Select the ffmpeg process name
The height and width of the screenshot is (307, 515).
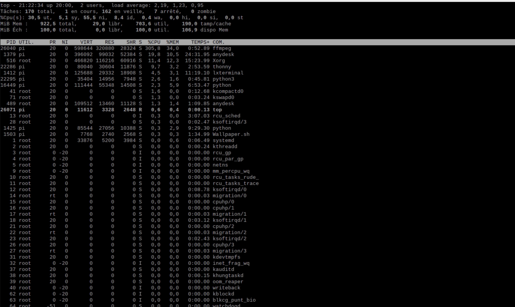(222, 48)
